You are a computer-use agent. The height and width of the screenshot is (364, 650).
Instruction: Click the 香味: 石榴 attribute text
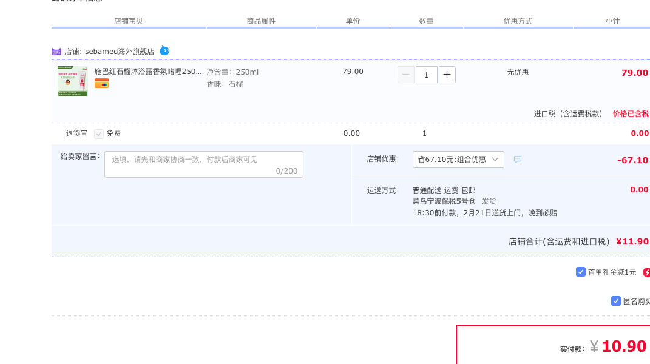(x=225, y=84)
